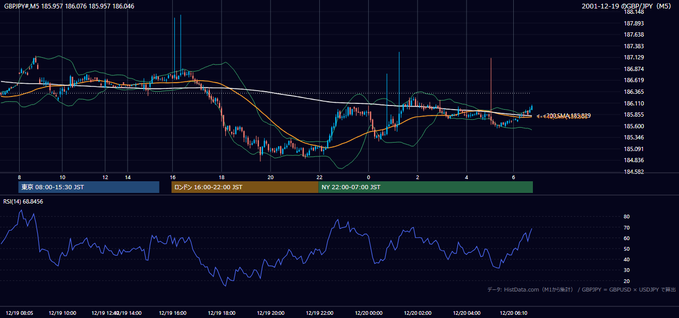Click hour label 0 under price chart
The height and width of the screenshot is (318, 679).
(368, 177)
